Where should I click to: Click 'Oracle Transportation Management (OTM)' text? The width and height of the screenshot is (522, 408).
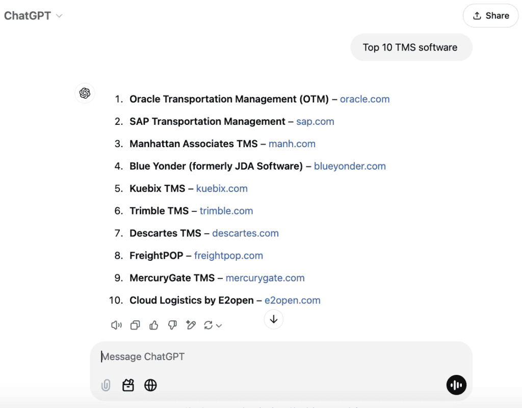point(229,99)
